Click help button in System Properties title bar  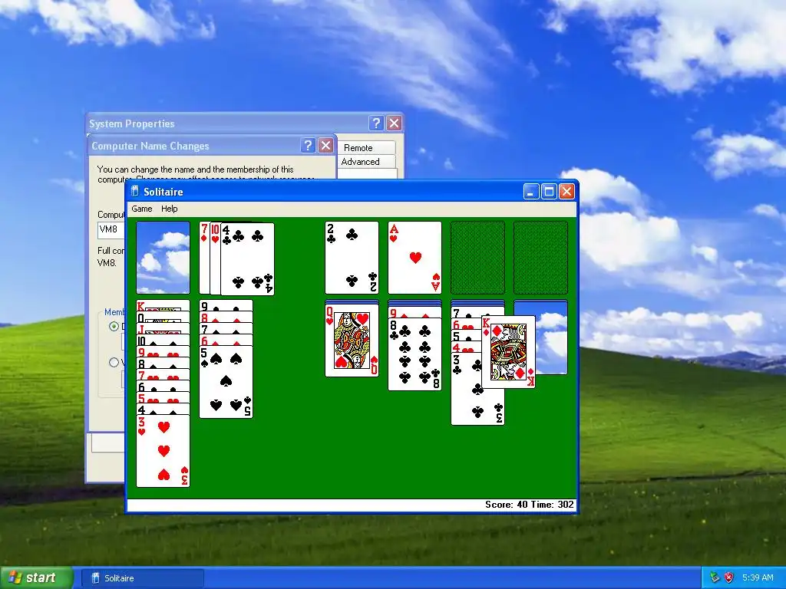(376, 123)
